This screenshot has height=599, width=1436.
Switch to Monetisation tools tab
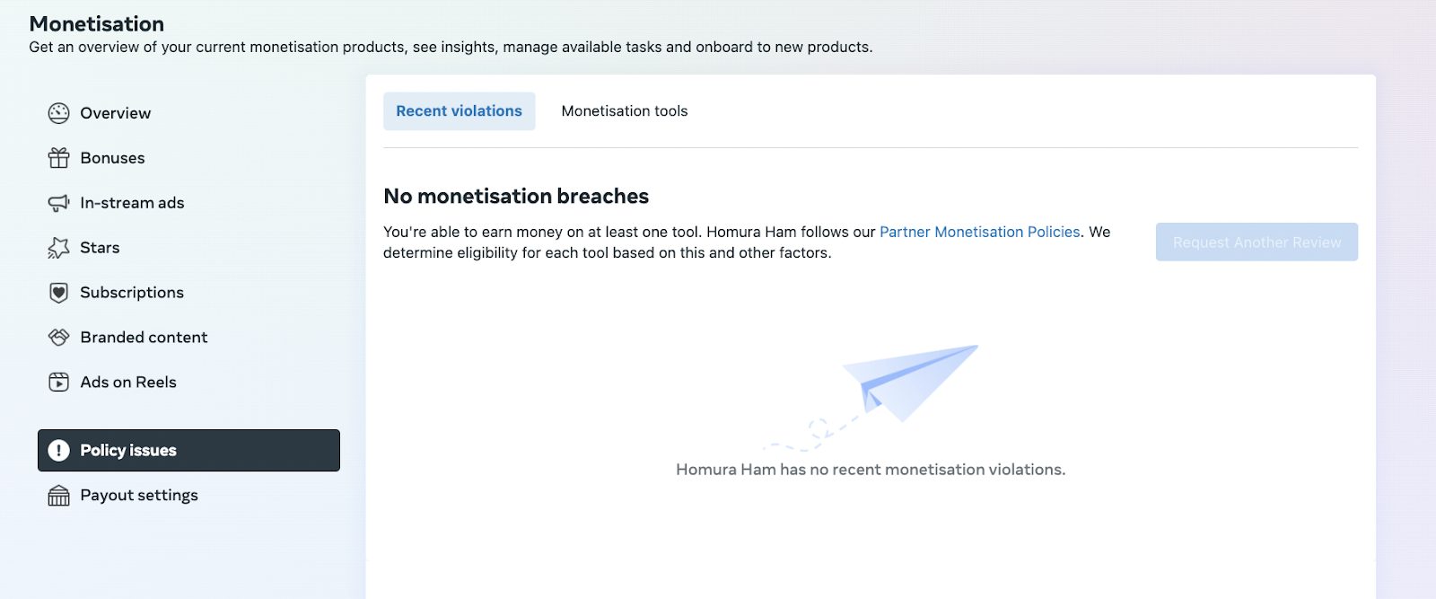[x=625, y=111]
